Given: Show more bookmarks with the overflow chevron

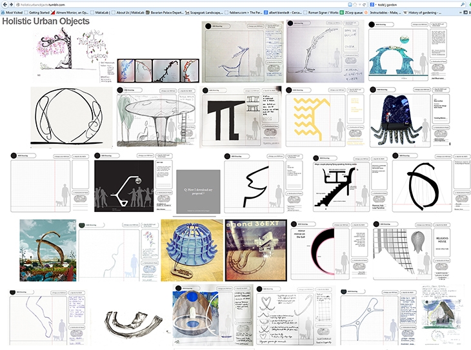Looking at the screenshot, I should pos(461,13).
